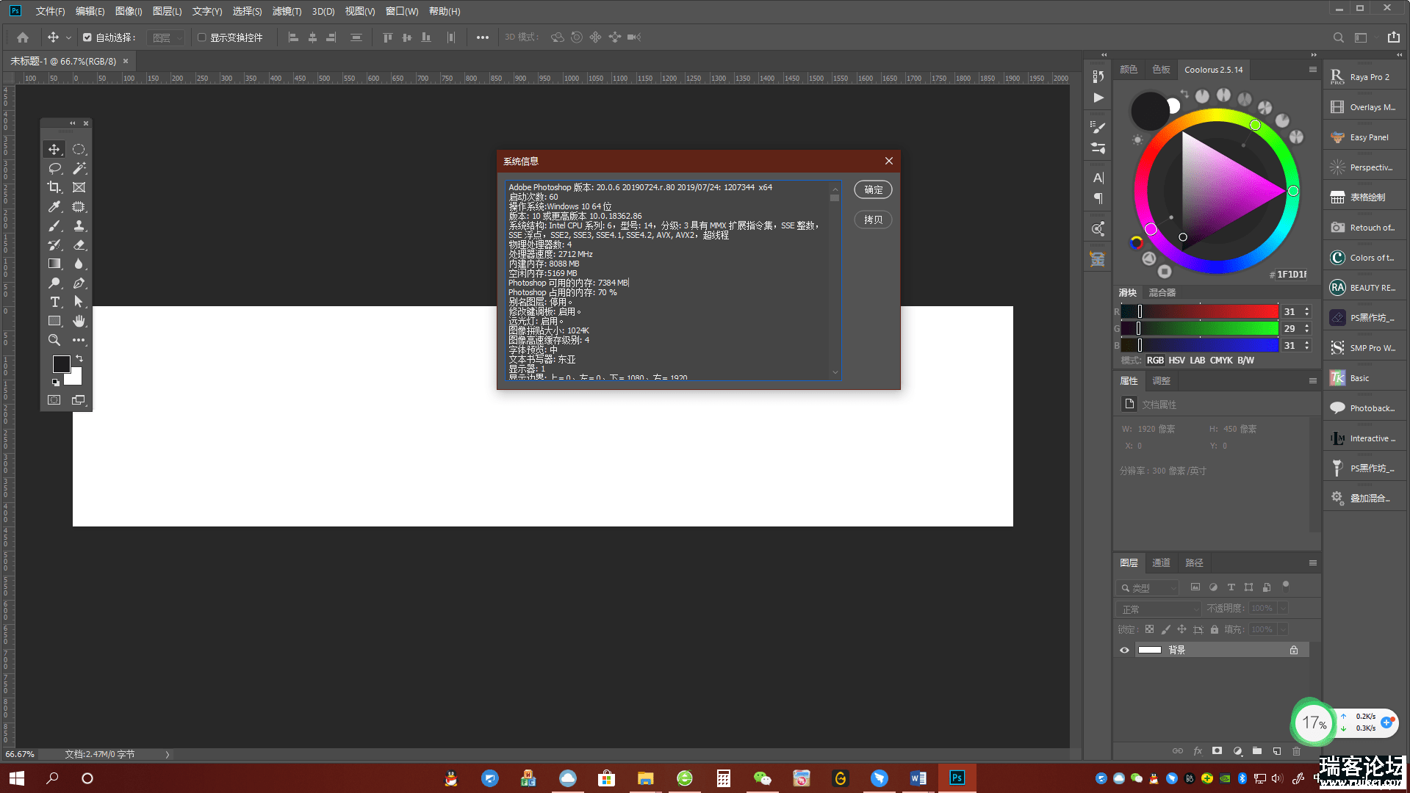Select the Eyedropper tool

54,206
